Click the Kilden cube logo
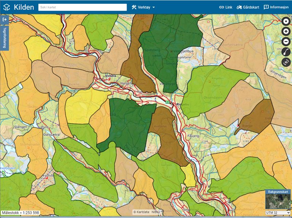This screenshot has height=218, width=292. click(6, 7)
